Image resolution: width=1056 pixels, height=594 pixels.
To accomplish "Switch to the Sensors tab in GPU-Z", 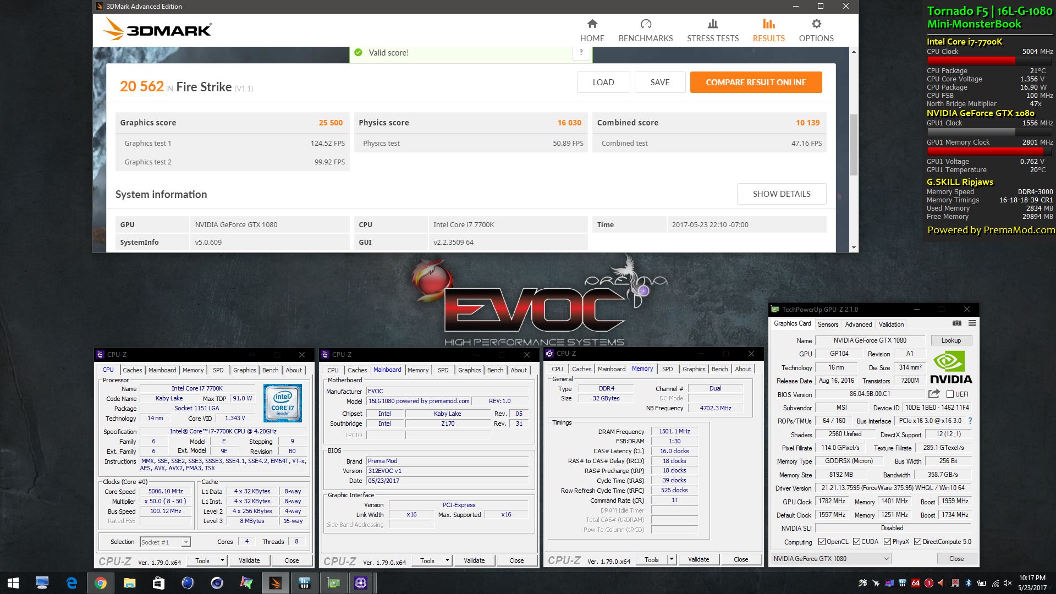I will coord(828,324).
